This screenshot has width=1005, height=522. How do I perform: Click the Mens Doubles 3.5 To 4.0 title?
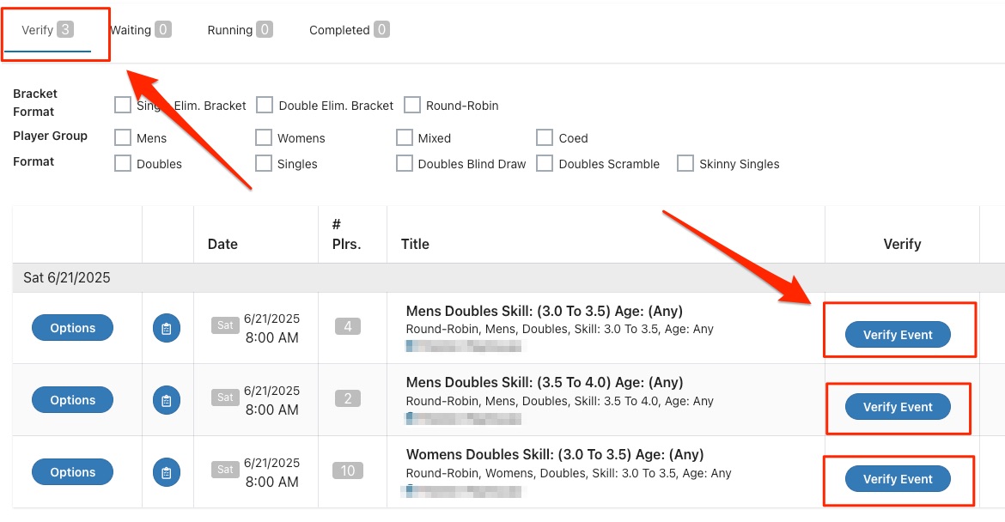click(x=544, y=383)
